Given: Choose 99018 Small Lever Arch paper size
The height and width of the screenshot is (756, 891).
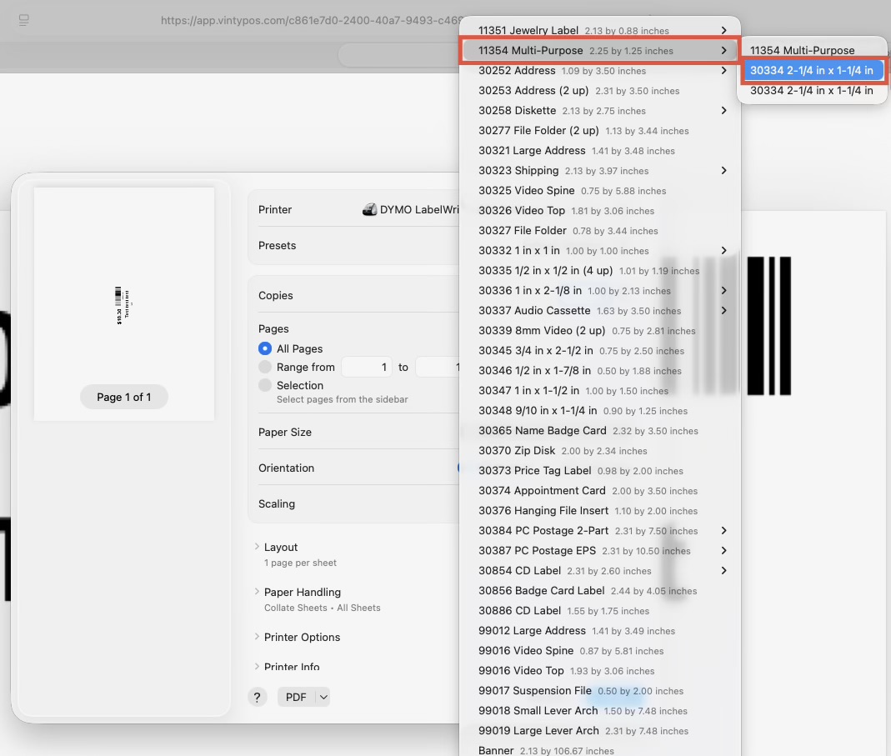Looking at the screenshot, I should (599, 710).
